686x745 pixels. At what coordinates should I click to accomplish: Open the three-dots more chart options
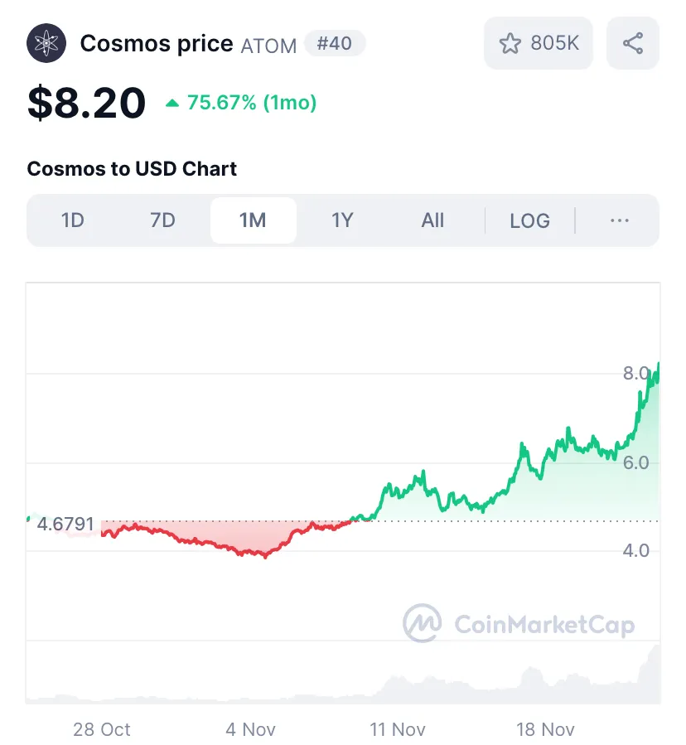pyautogui.click(x=620, y=220)
